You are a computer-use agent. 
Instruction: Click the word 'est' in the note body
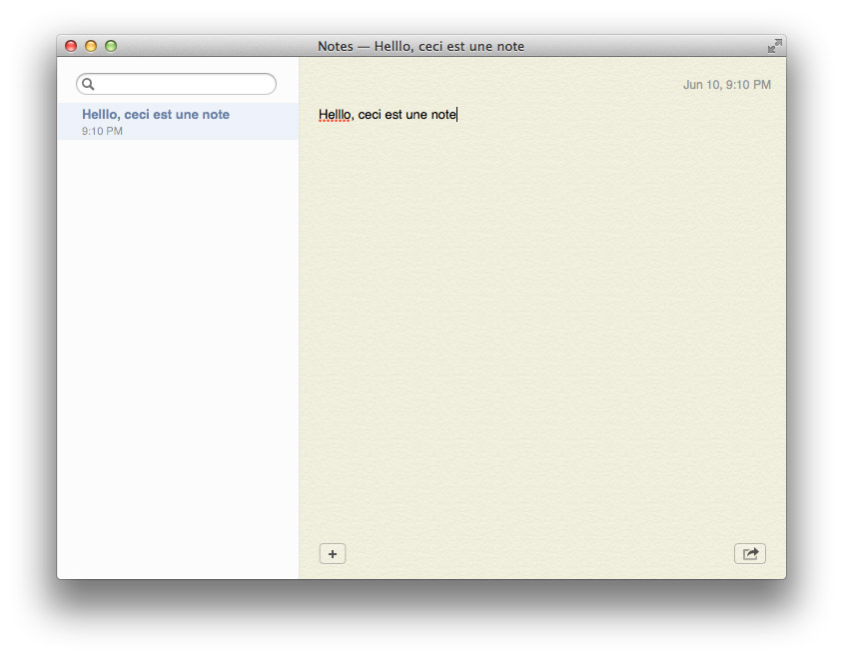tap(394, 115)
